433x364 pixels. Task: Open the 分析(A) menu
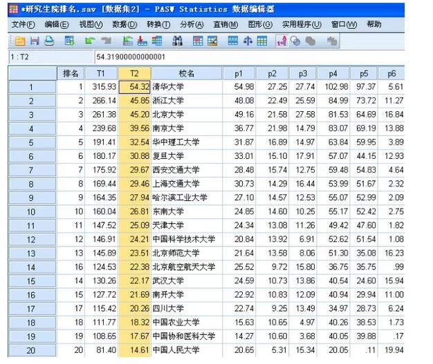(x=192, y=24)
